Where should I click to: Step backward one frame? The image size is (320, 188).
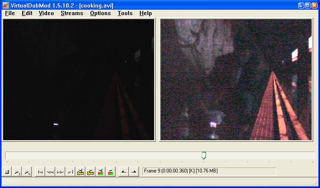50,172
